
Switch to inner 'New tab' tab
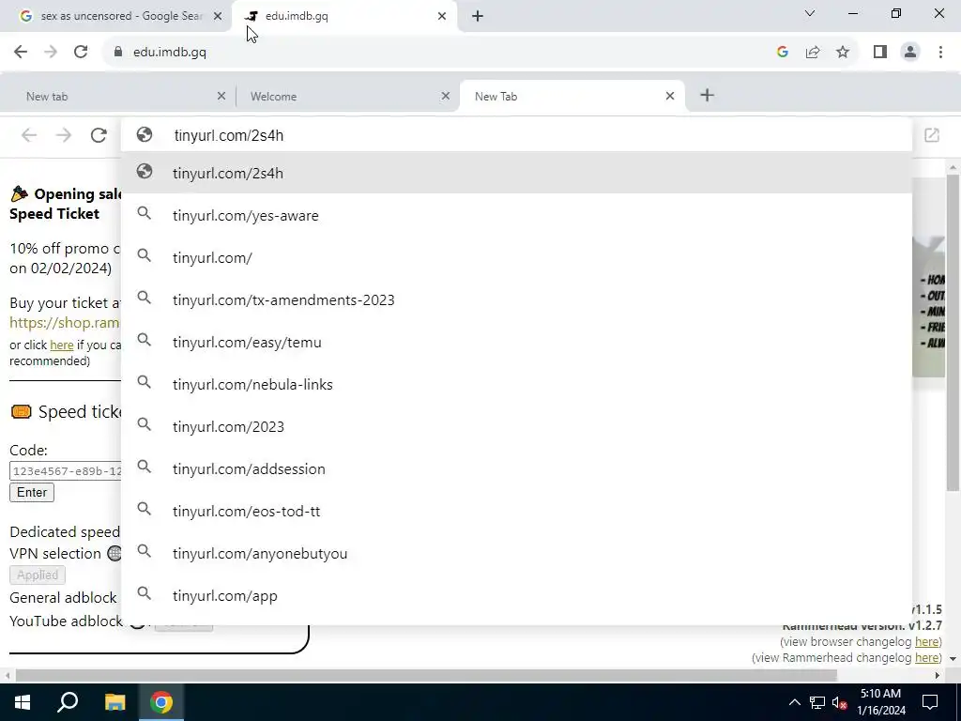(116, 97)
